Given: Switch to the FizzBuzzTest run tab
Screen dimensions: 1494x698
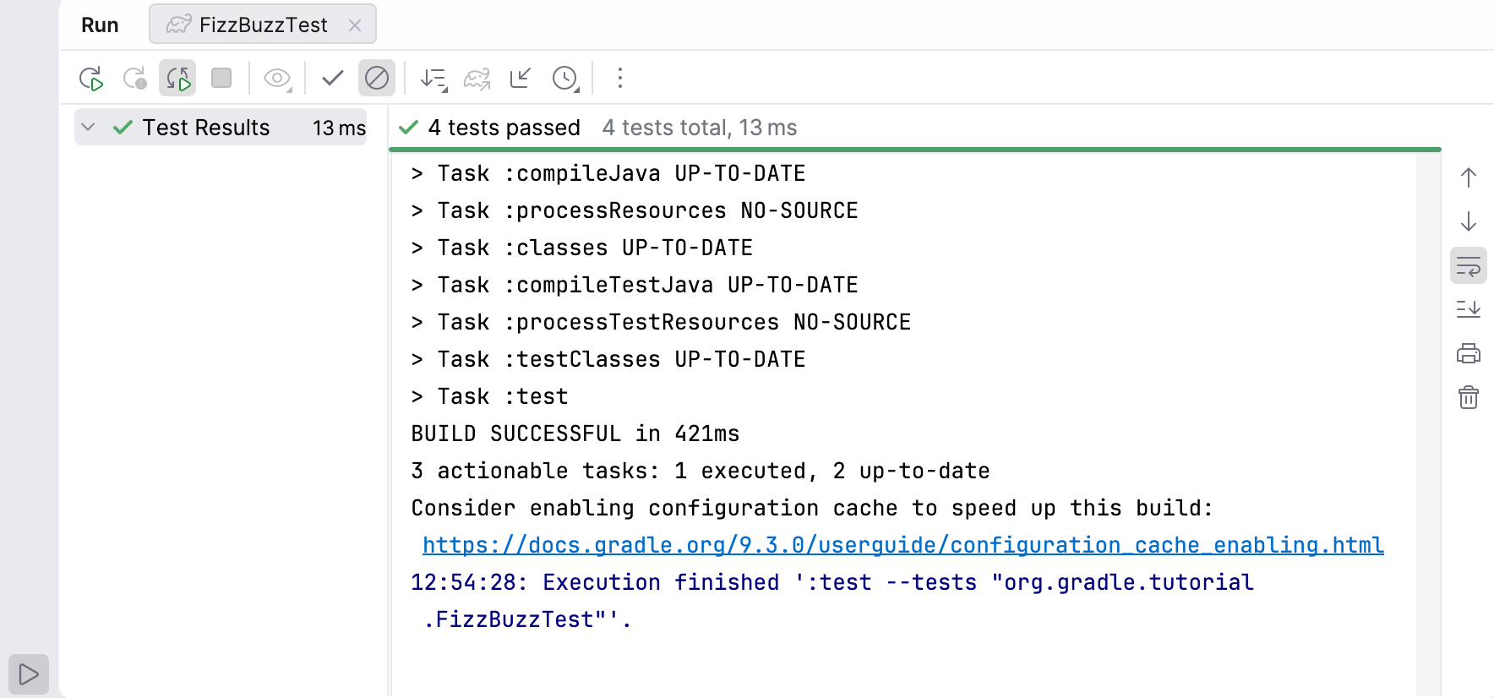Looking at the screenshot, I should pos(263,25).
